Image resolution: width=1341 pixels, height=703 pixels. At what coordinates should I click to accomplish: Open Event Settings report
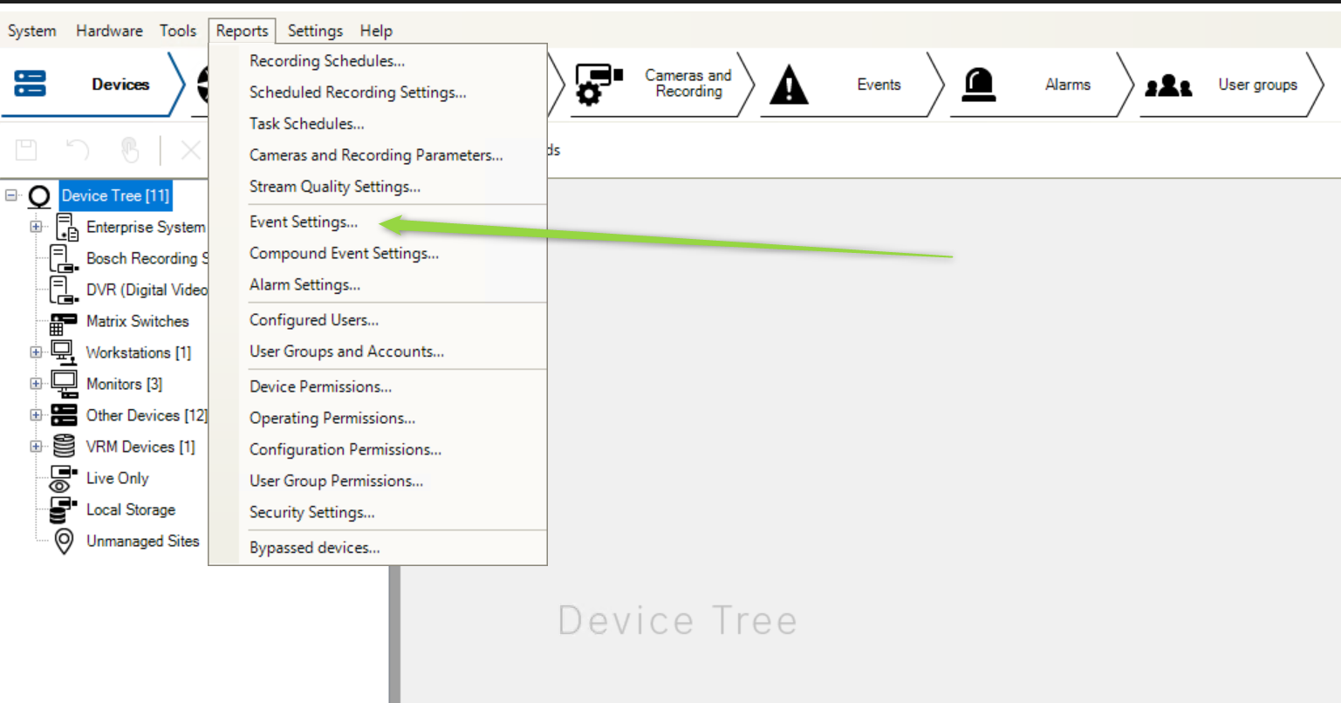(x=303, y=222)
